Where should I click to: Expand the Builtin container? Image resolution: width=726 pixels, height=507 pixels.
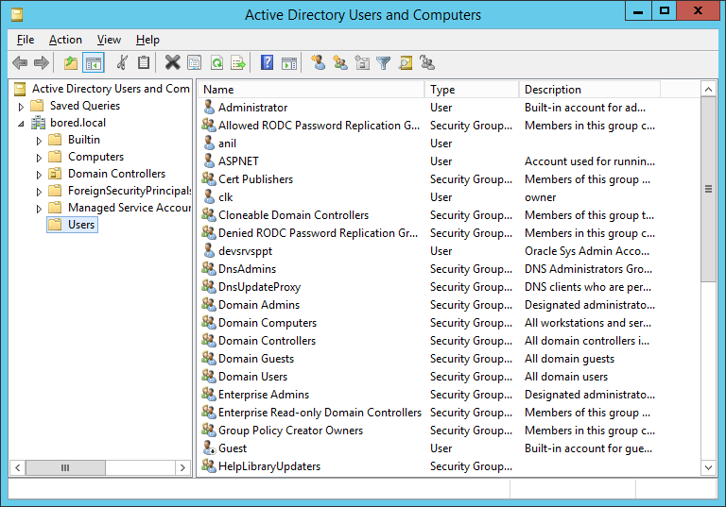pyautogui.click(x=39, y=141)
